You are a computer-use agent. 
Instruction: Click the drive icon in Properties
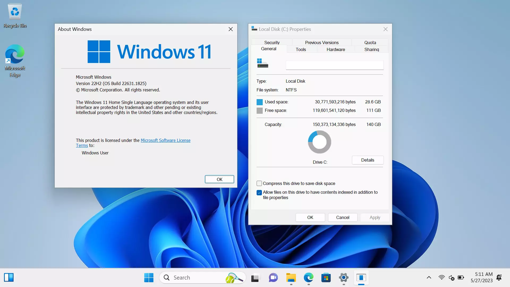[262, 63]
